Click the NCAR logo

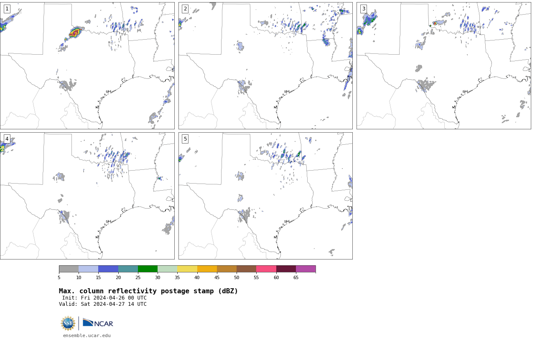pos(98,323)
